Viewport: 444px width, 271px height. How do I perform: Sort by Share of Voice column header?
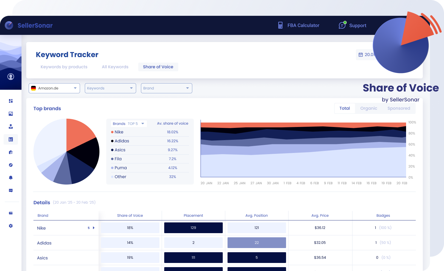(x=130, y=216)
